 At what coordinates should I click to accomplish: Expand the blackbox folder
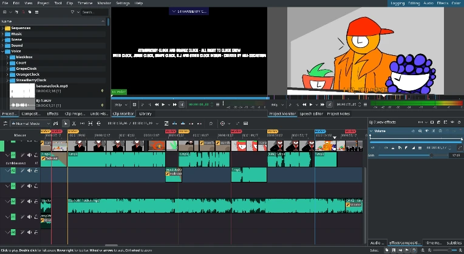click(7, 57)
